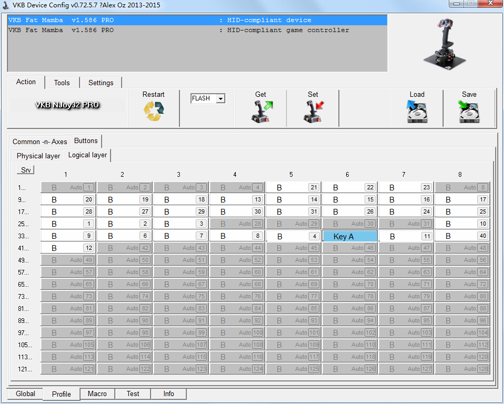Click button cell numbered 4
Viewport: 504px width, 404px height.
click(x=294, y=237)
